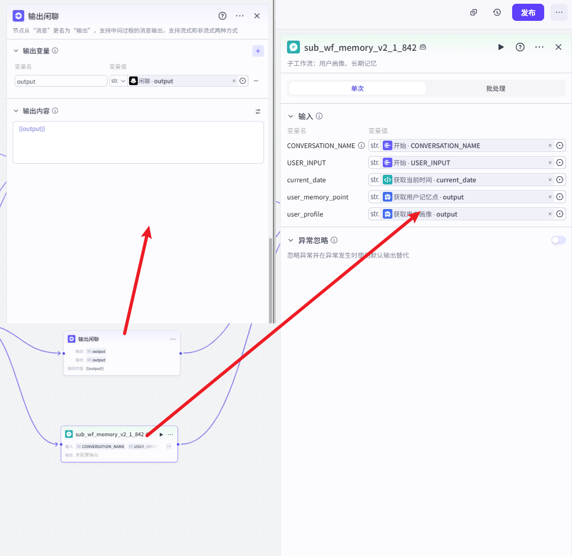Screen dimensions: 572x556
Task: Run the sub_wf_memory_v2_1_842 node from panel header
Action: (501, 47)
